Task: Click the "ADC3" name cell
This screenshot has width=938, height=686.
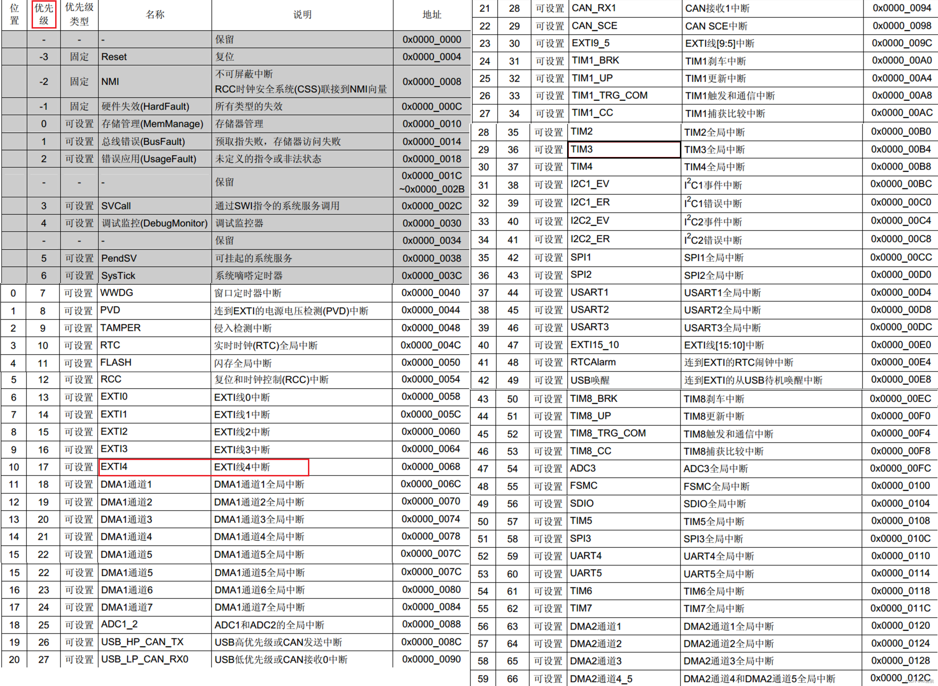Action: click(x=624, y=469)
